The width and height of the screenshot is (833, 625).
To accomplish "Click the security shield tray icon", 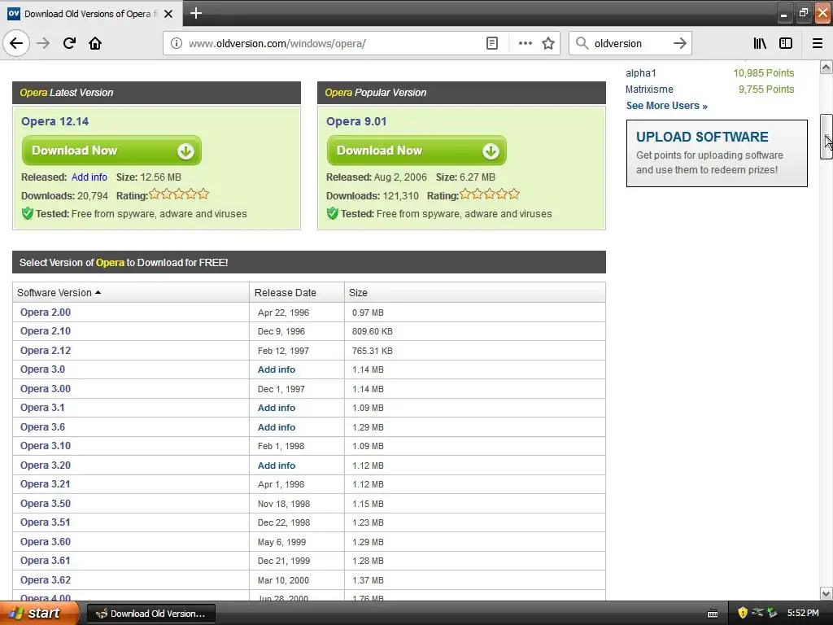I will click(742, 613).
